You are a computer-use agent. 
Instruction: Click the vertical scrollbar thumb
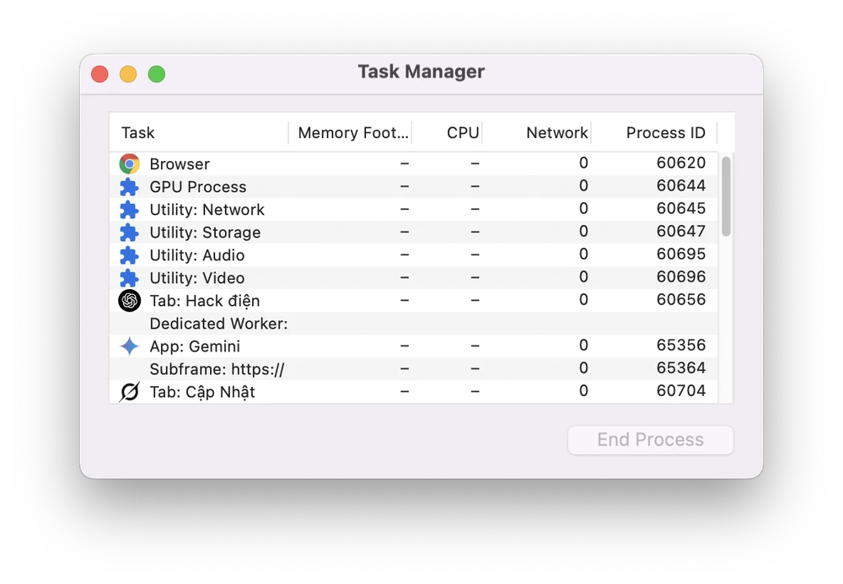726,196
